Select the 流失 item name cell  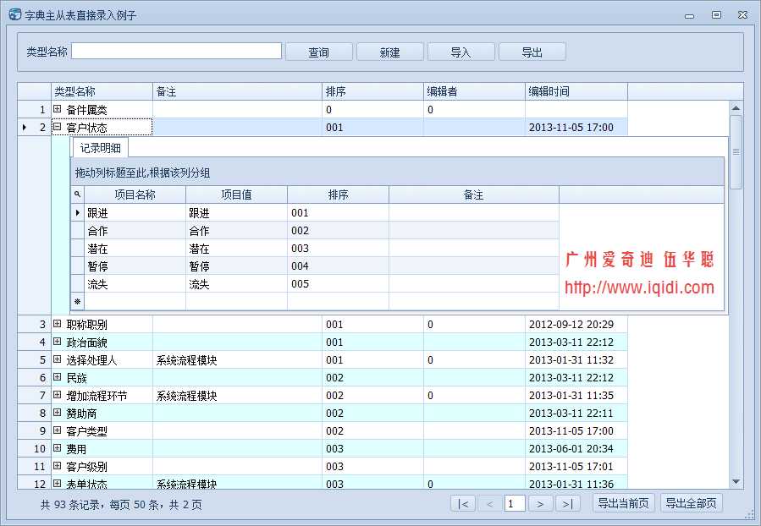135,283
